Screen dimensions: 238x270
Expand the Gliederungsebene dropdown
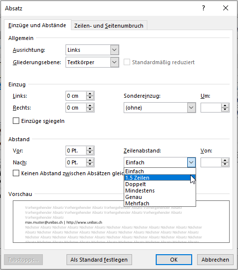114,62
